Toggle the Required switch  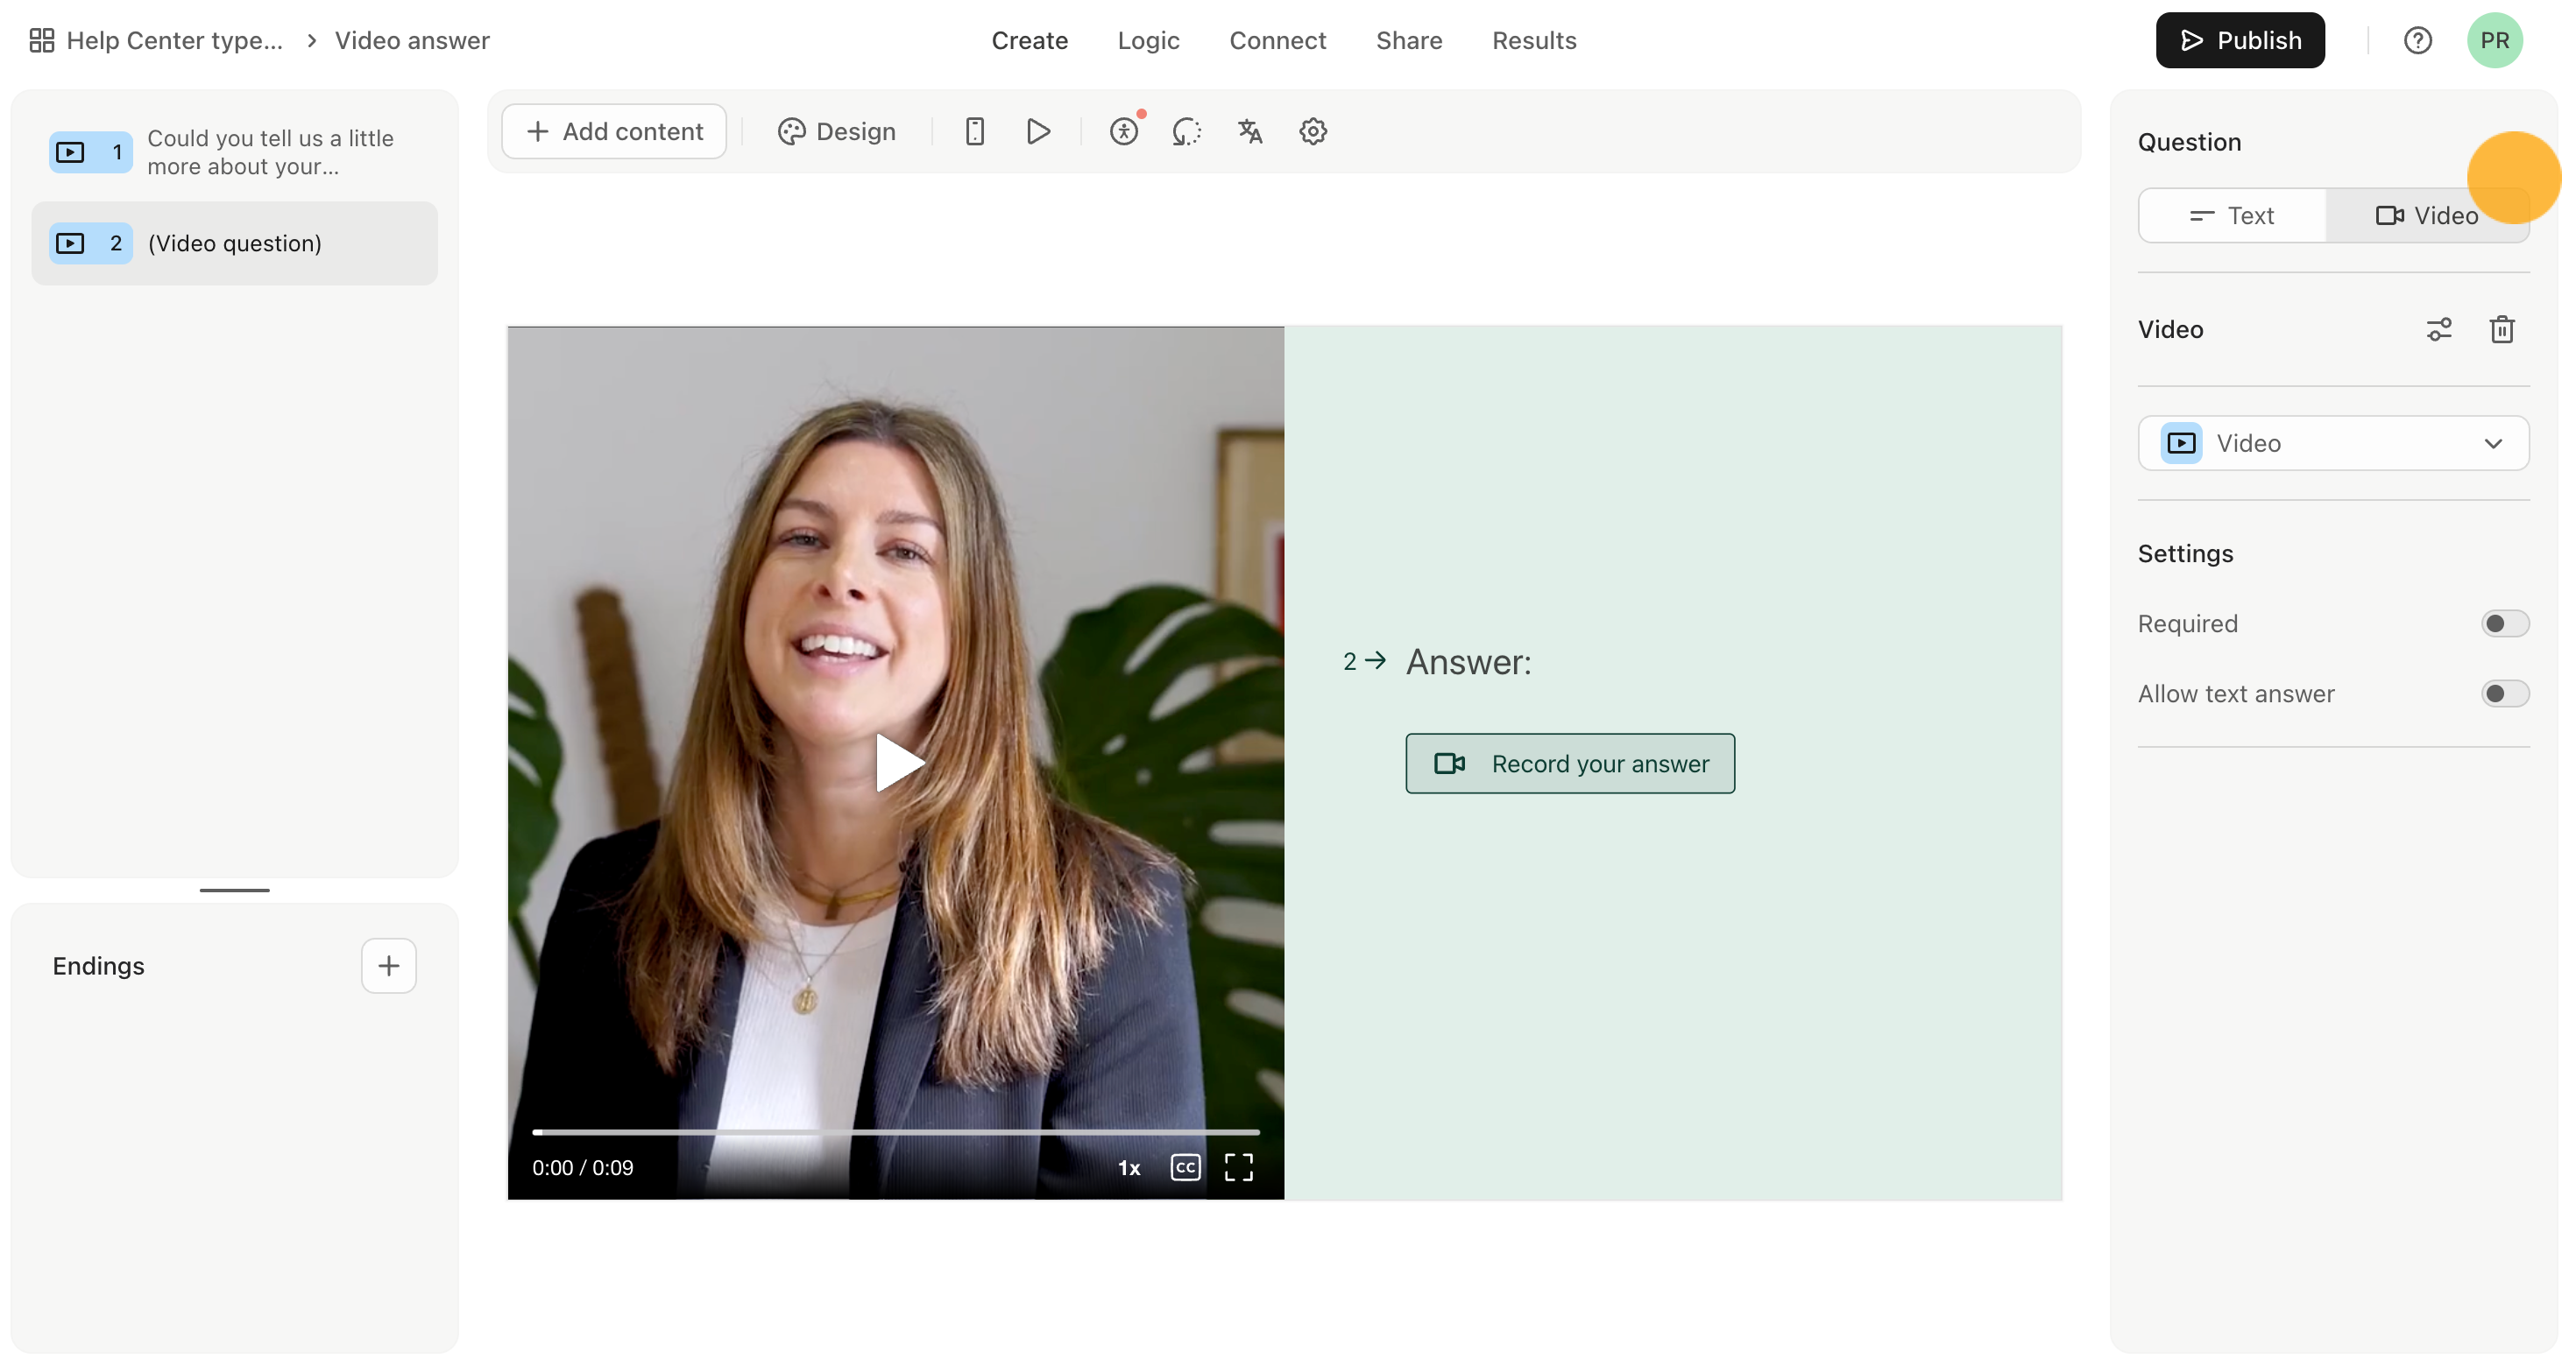click(x=2505, y=623)
